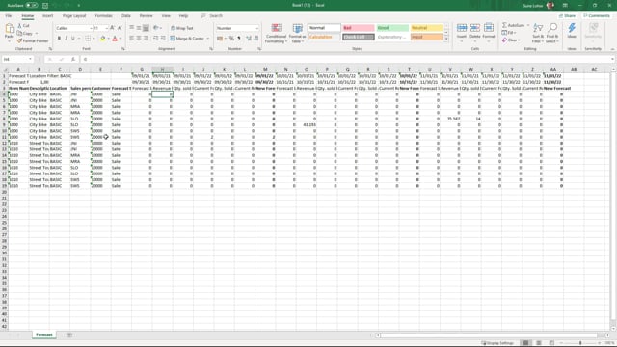Screen dimensions: 617x347
Task: Apply Bold formatting
Action: (x=59, y=39)
